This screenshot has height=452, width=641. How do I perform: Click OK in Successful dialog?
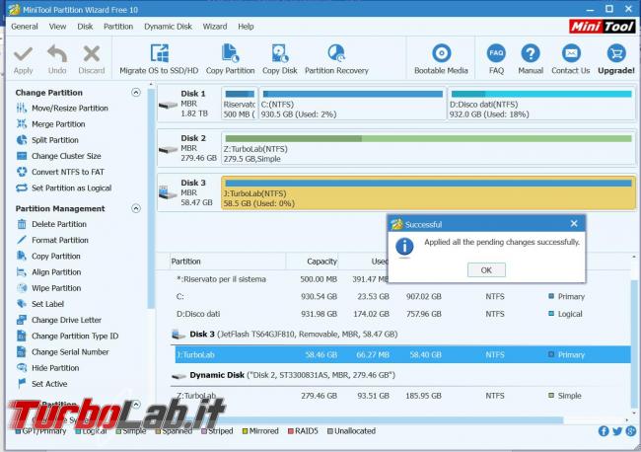[x=486, y=270]
